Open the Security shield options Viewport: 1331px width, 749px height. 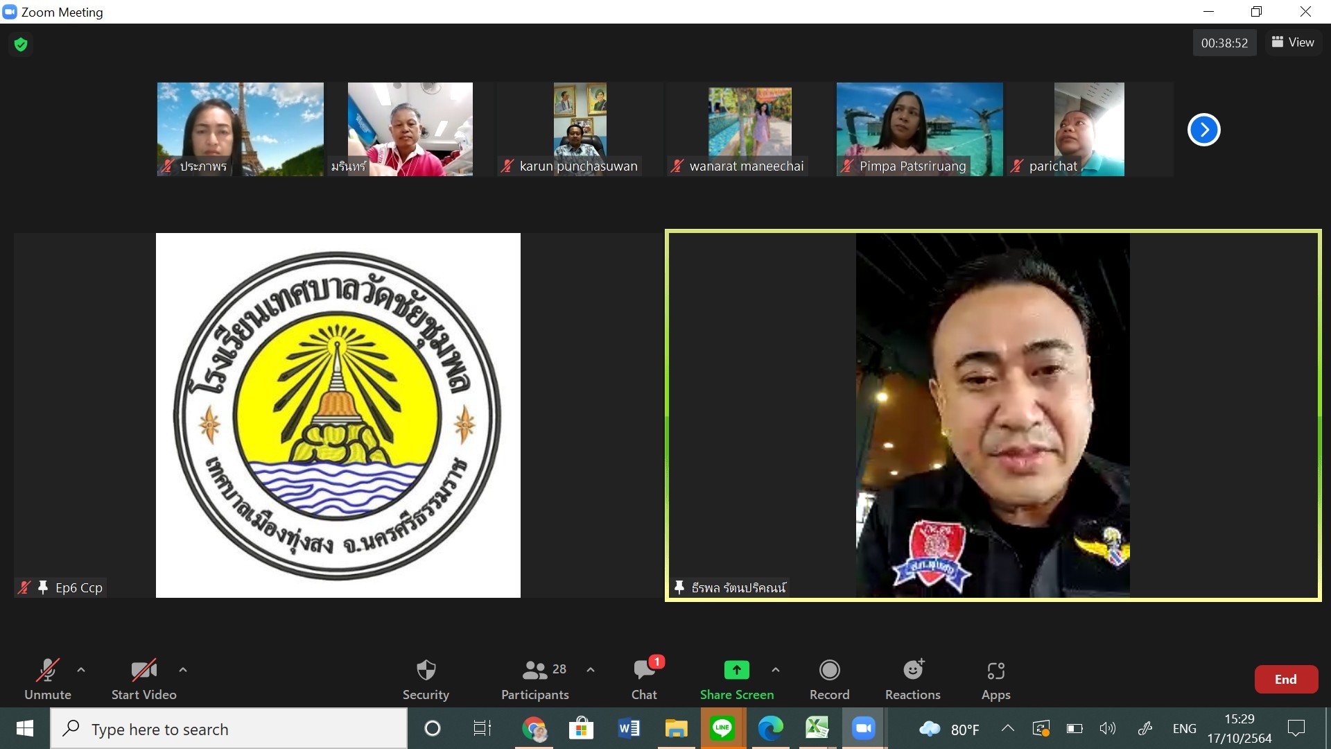coord(426,670)
